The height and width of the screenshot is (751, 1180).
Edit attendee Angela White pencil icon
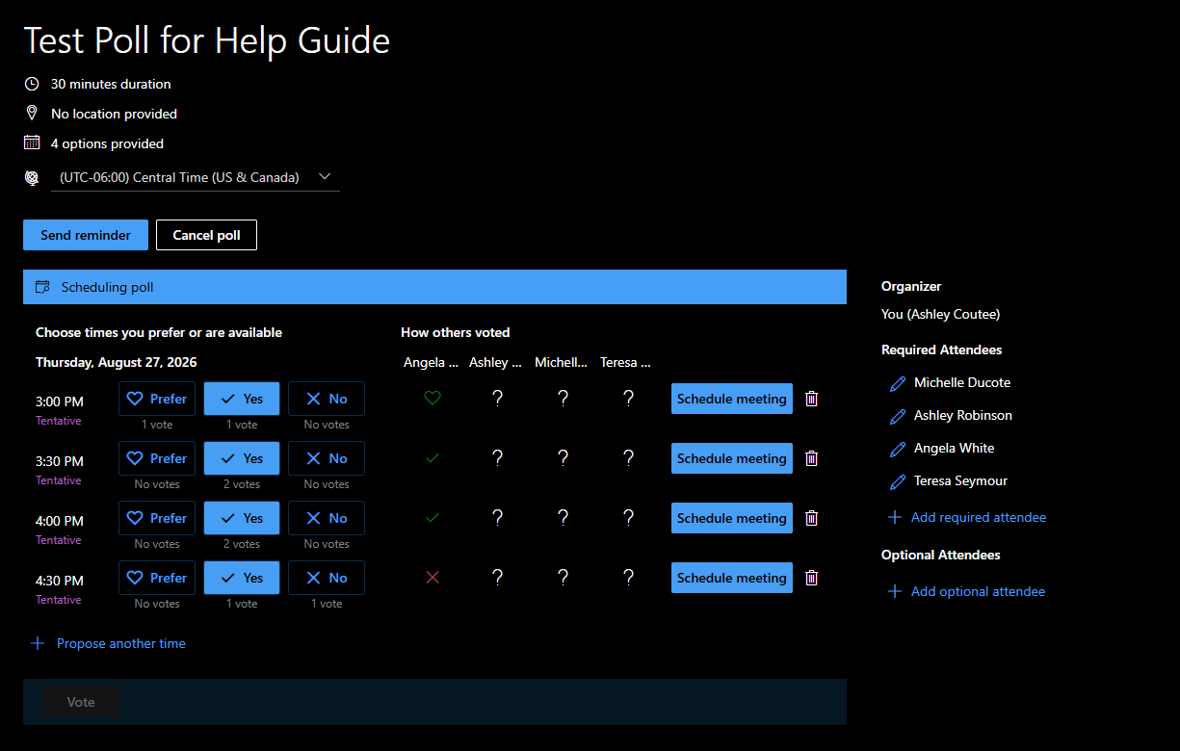pyautogui.click(x=898, y=449)
